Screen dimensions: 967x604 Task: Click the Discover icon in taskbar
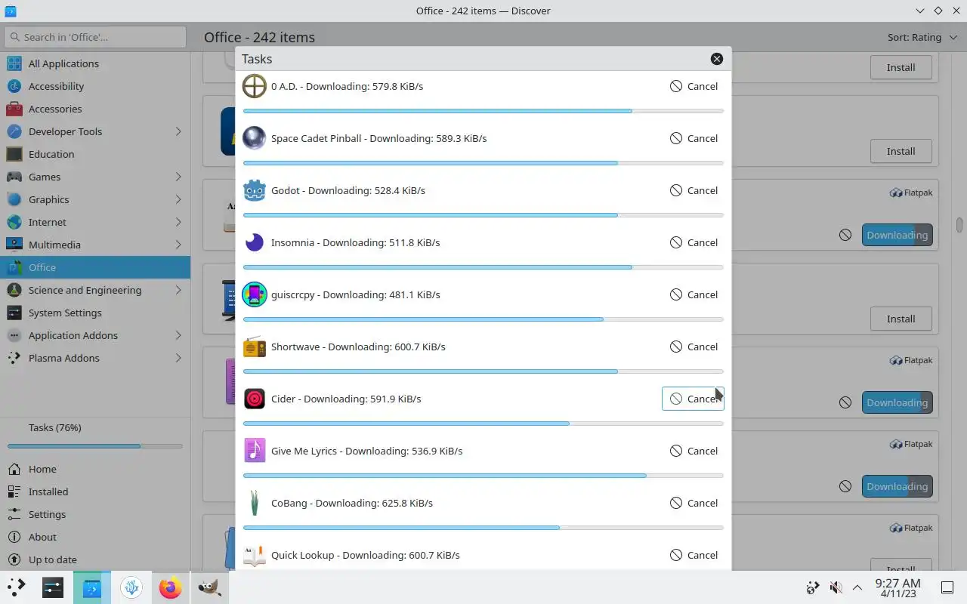click(x=92, y=587)
